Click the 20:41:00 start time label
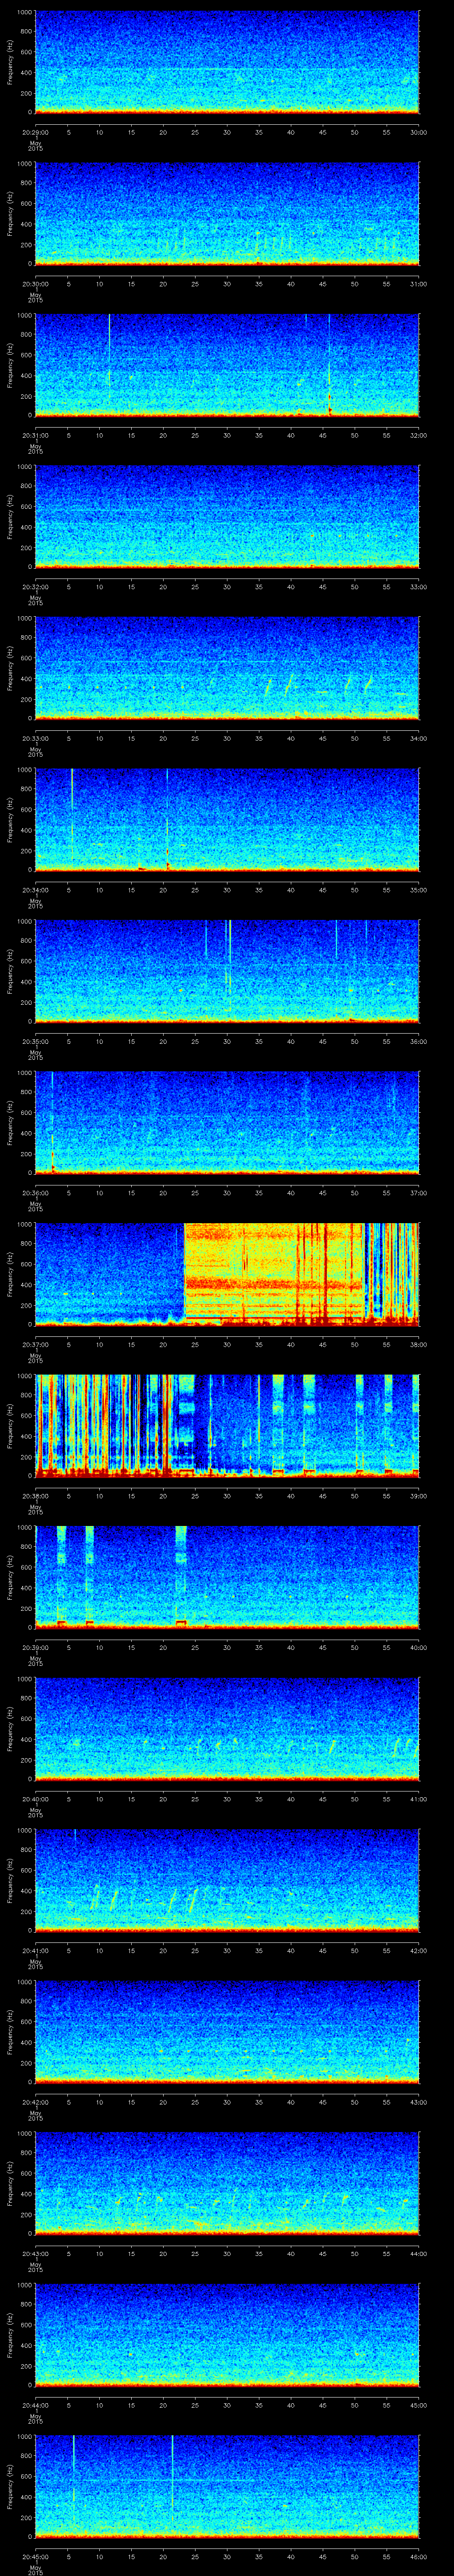The width and height of the screenshot is (454, 2576). pos(35,1950)
